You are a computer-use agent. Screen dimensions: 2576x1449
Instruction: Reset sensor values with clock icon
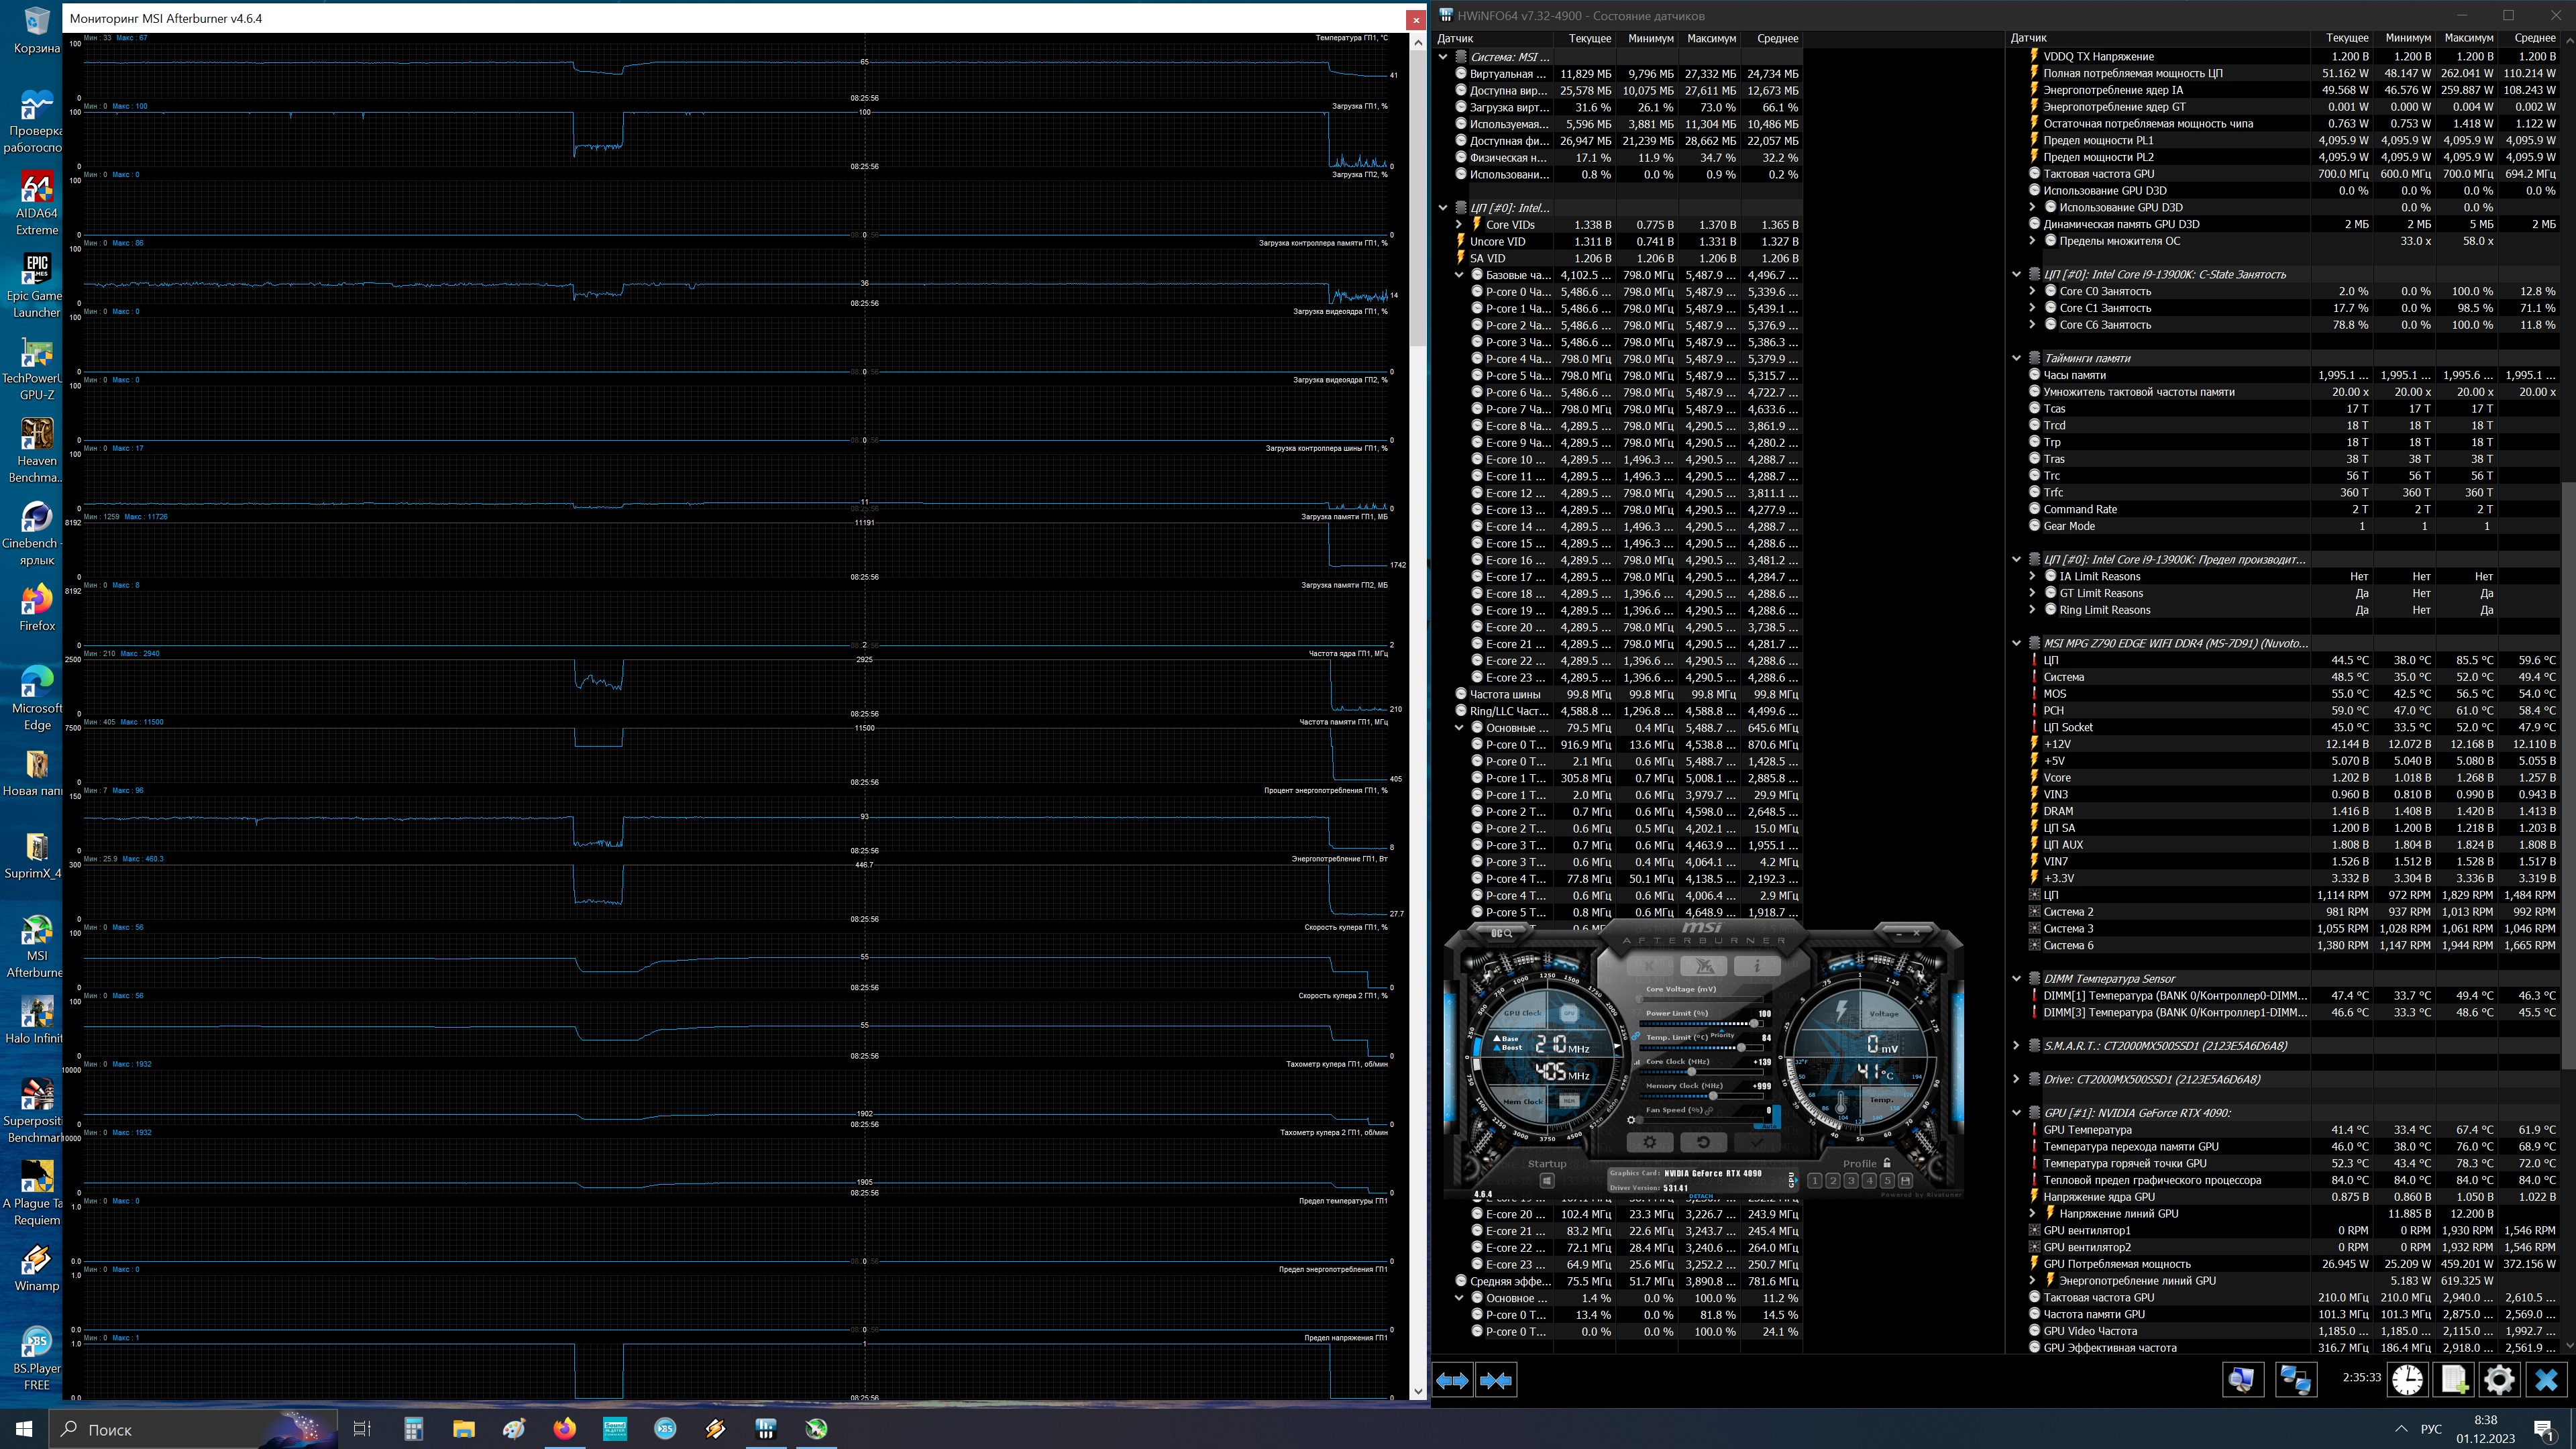click(2407, 1380)
